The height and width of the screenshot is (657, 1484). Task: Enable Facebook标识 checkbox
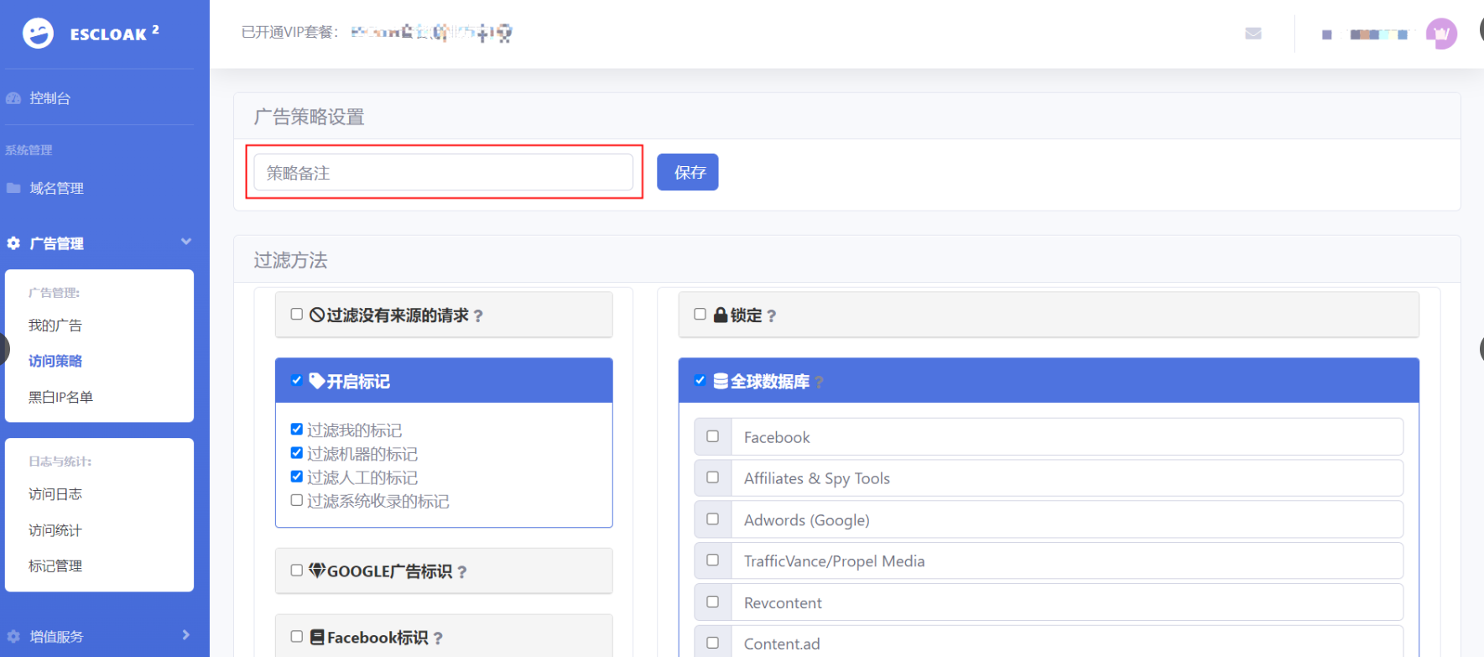point(296,636)
